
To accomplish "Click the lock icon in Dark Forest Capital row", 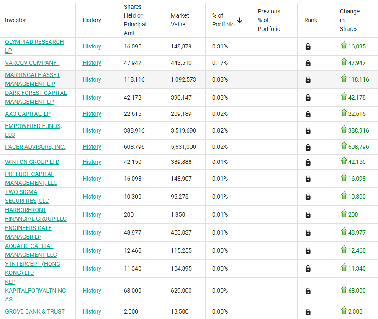I will pos(308,98).
